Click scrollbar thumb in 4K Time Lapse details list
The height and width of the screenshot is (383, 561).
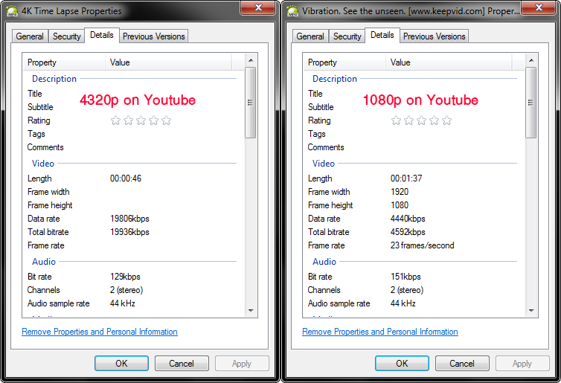pos(251,103)
